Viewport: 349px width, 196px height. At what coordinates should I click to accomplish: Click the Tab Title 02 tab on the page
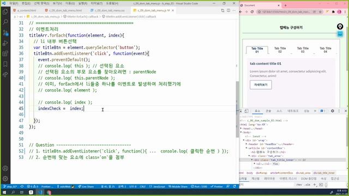pos(280,50)
